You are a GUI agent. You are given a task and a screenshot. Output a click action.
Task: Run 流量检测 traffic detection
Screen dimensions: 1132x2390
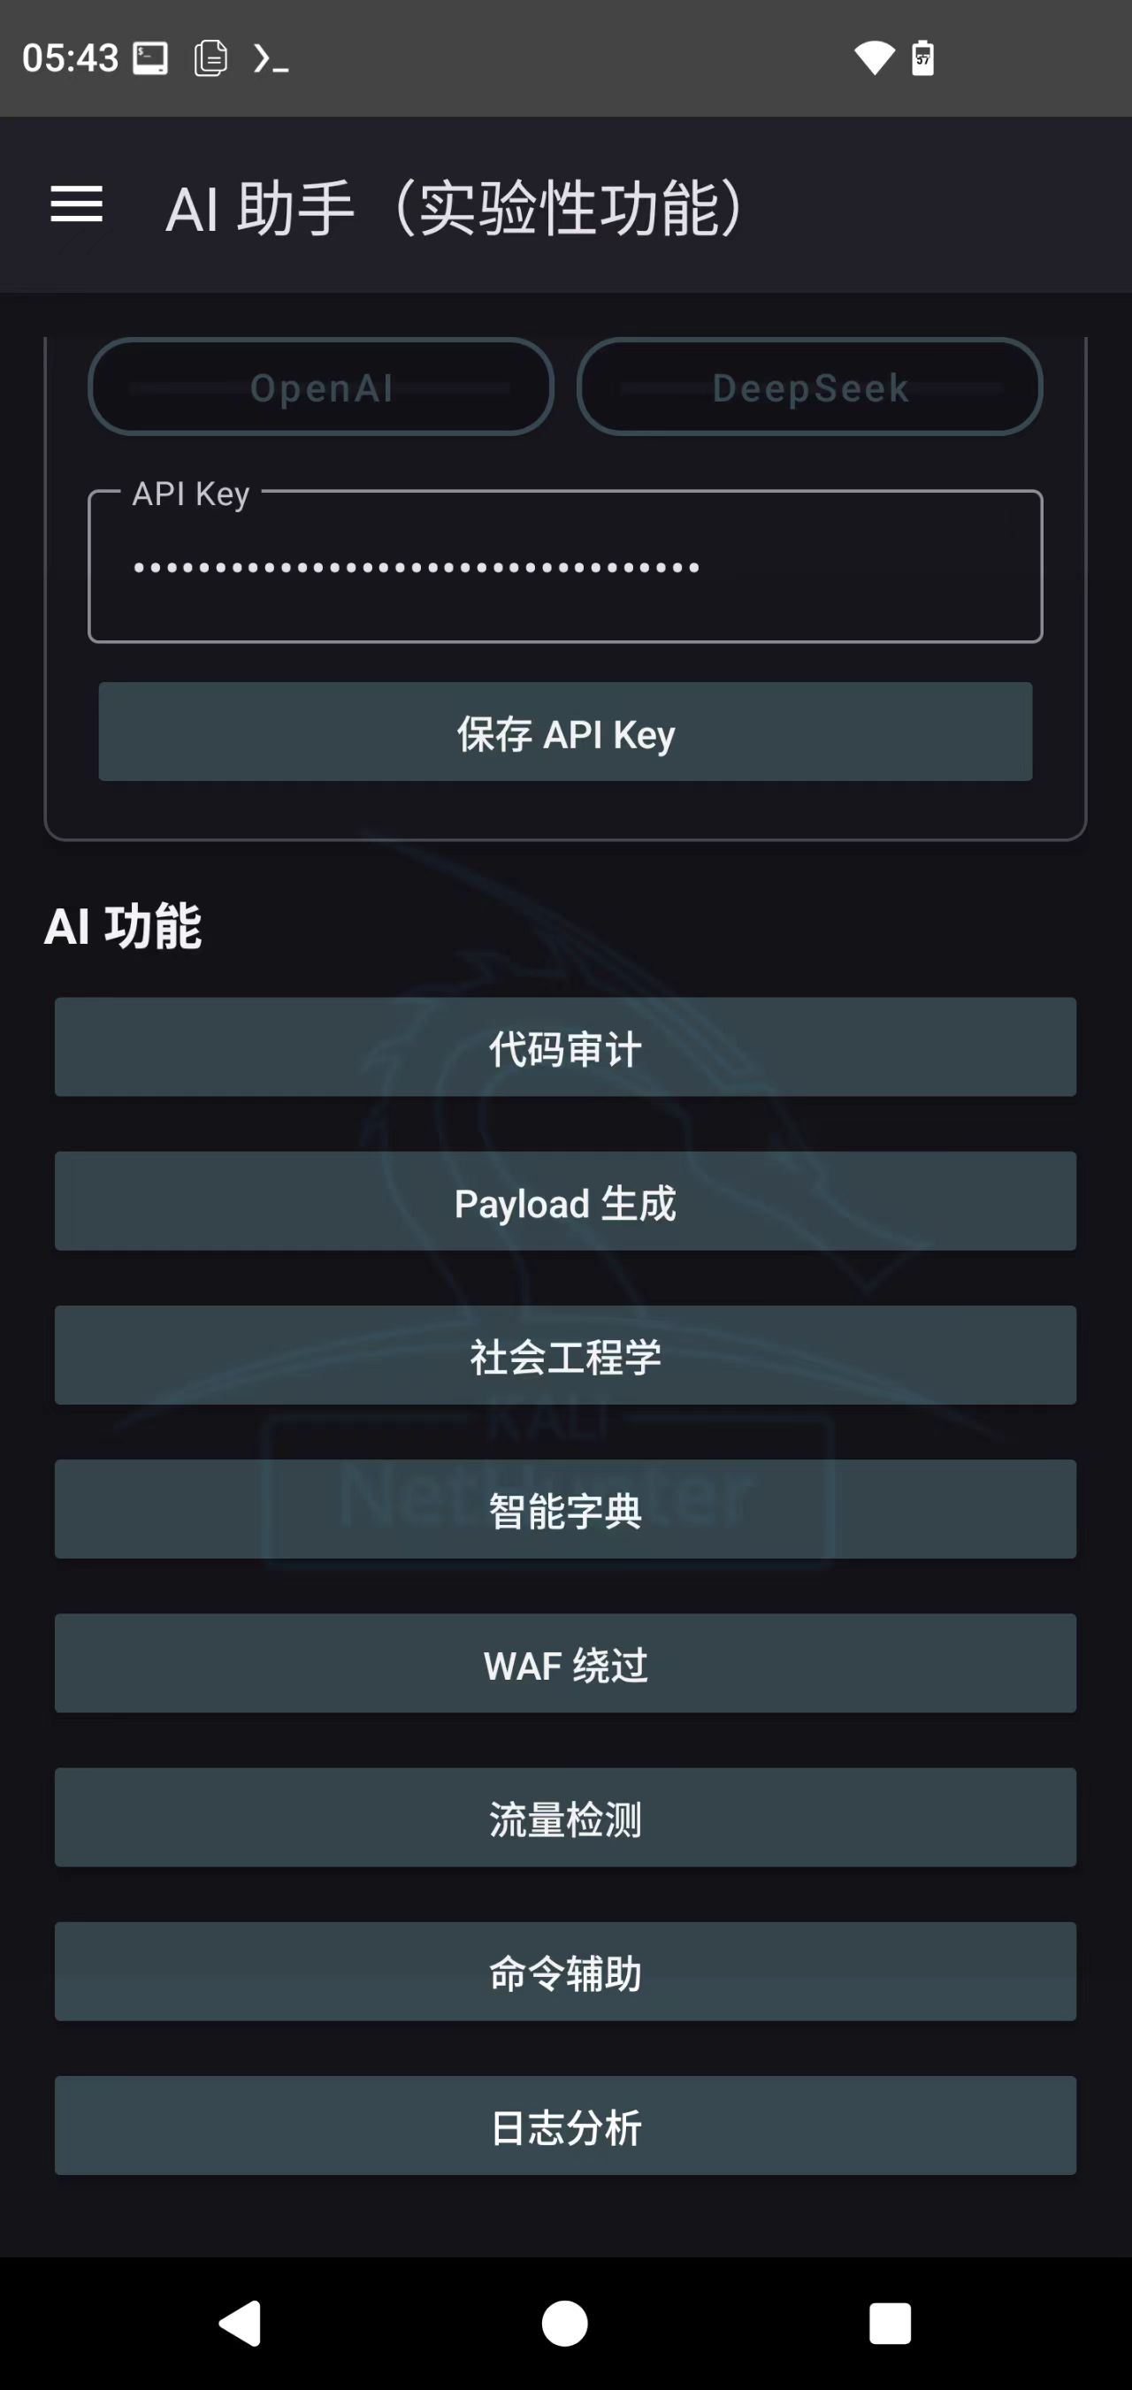(x=565, y=1818)
